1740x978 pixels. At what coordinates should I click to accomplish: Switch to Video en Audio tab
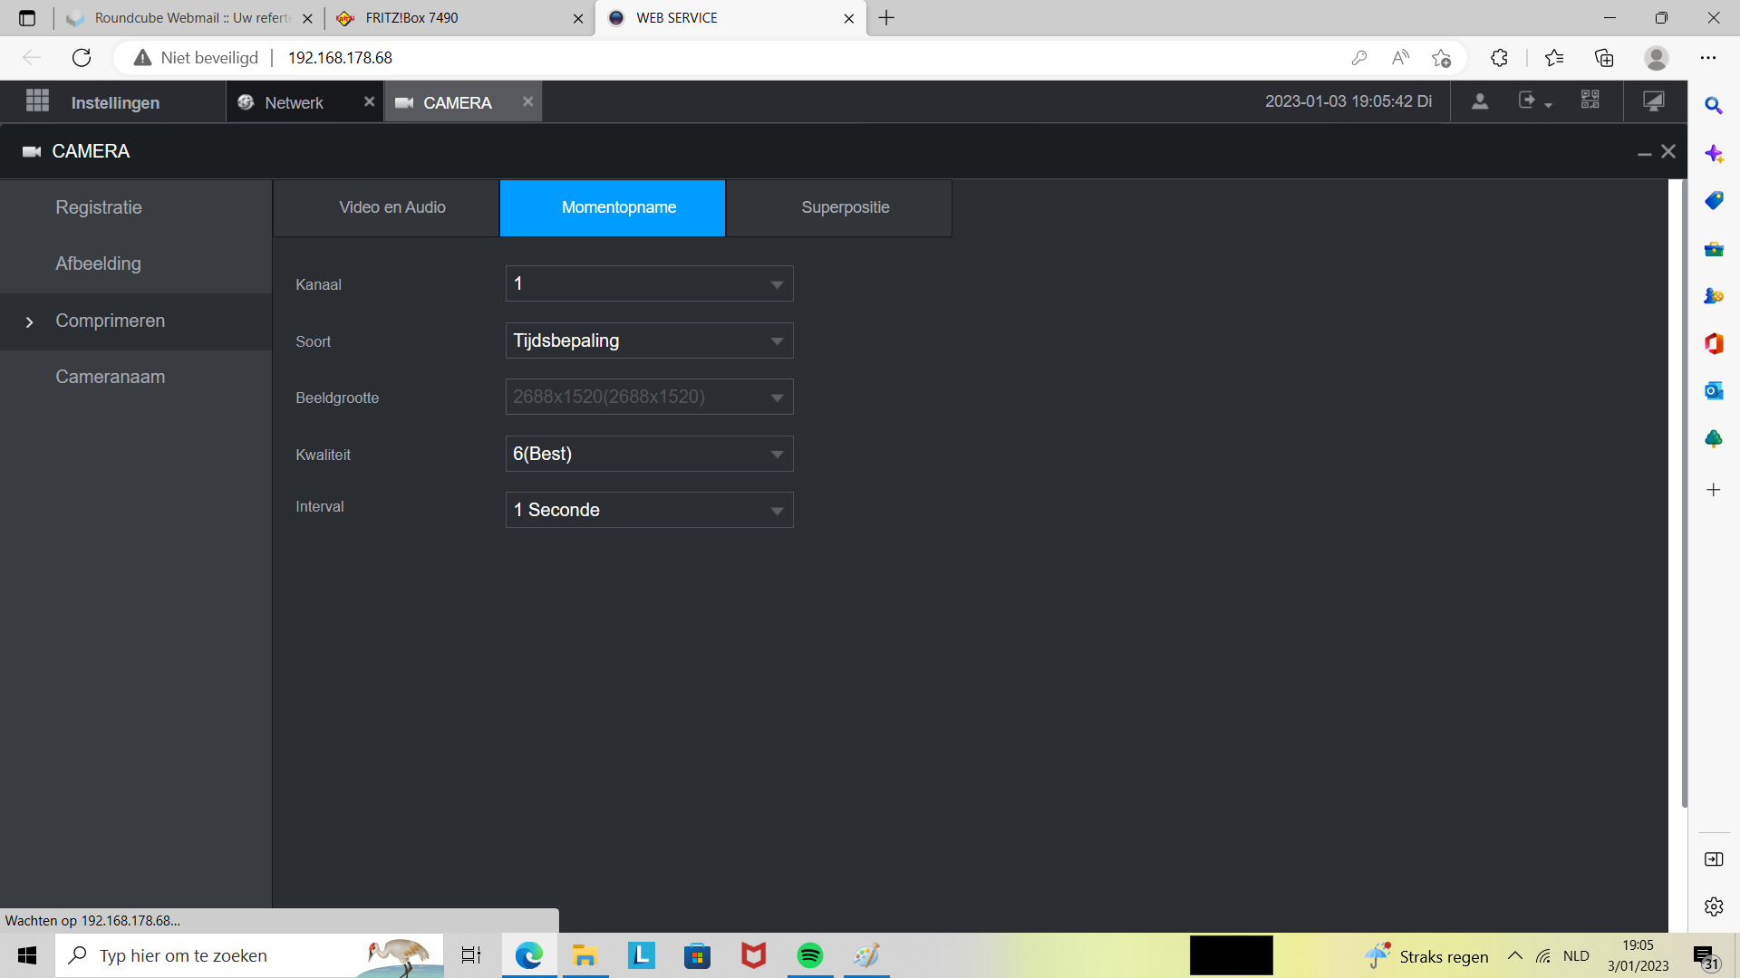(391, 207)
